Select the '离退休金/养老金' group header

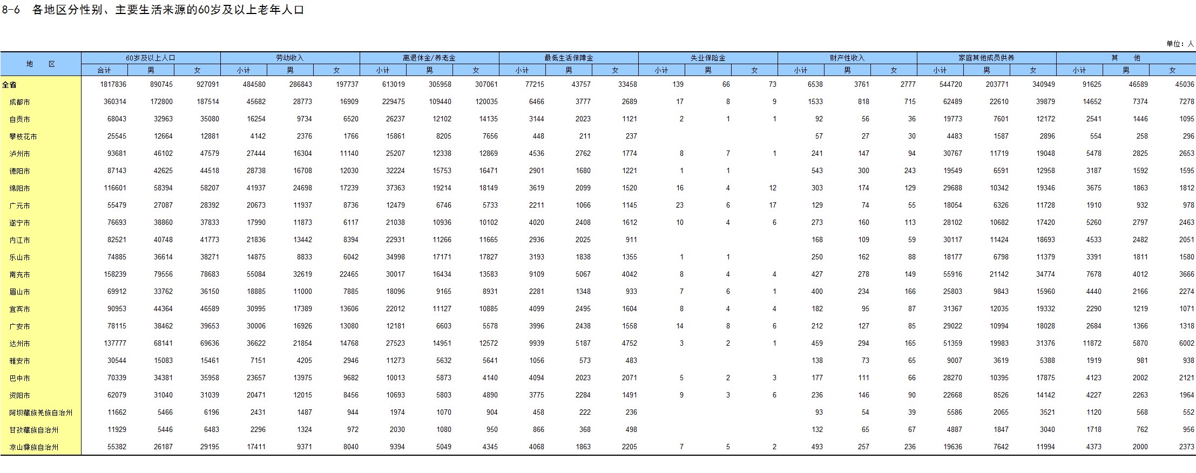[429, 58]
